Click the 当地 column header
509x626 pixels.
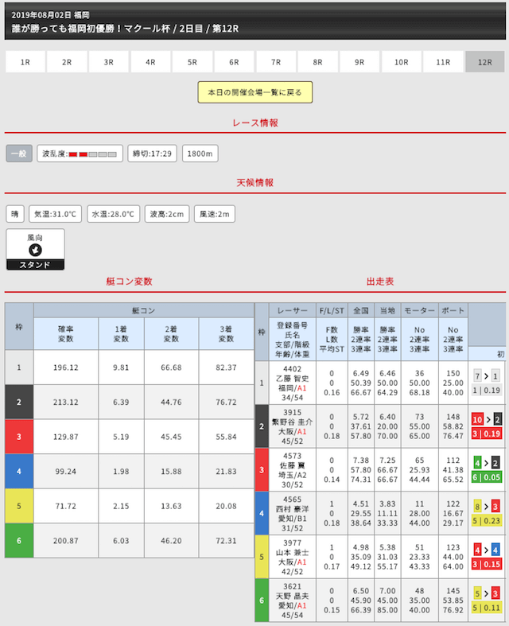(x=387, y=310)
